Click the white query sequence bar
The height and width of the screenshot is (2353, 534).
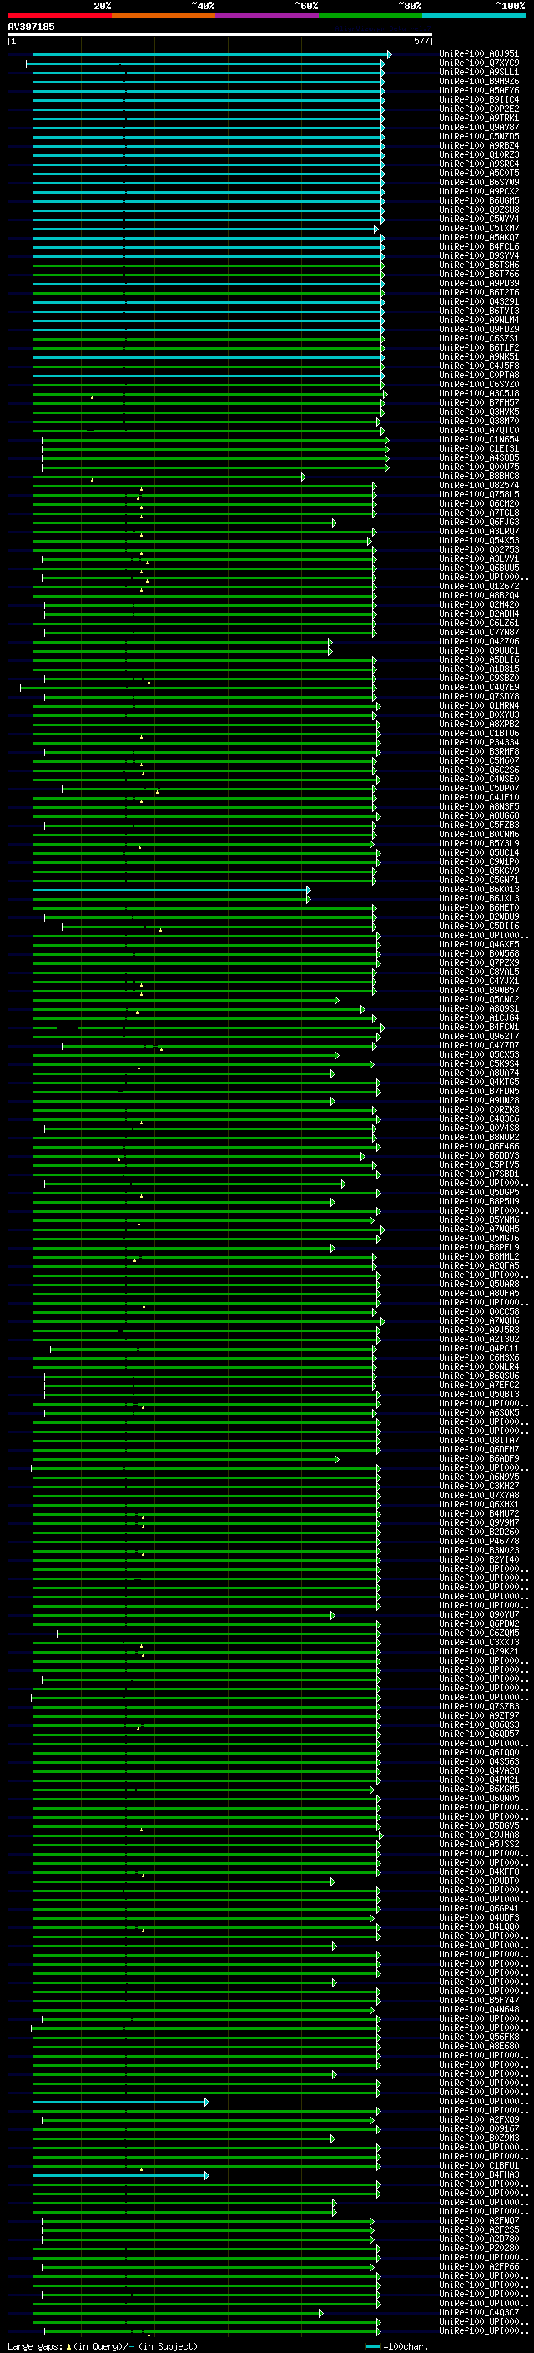pos(220,35)
